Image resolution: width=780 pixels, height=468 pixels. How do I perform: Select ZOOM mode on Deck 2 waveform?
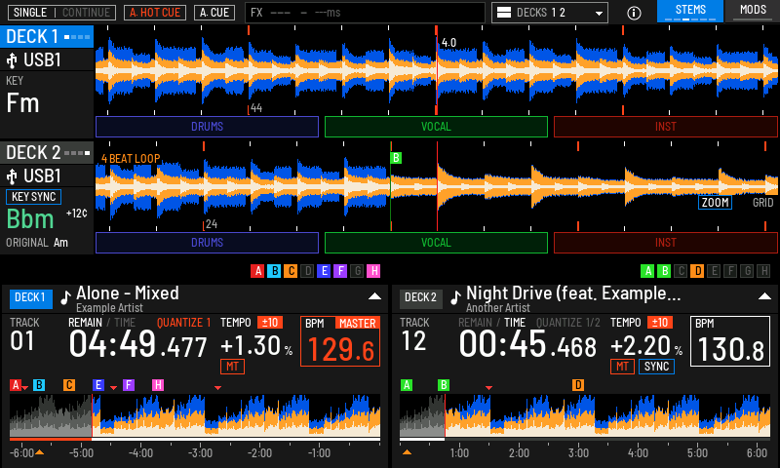click(x=715, y=203)
